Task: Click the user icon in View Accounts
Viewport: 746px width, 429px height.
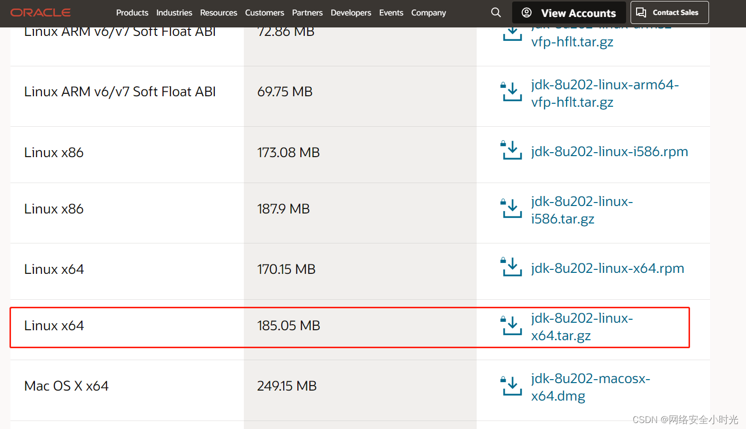Action: tap(526, 13)
